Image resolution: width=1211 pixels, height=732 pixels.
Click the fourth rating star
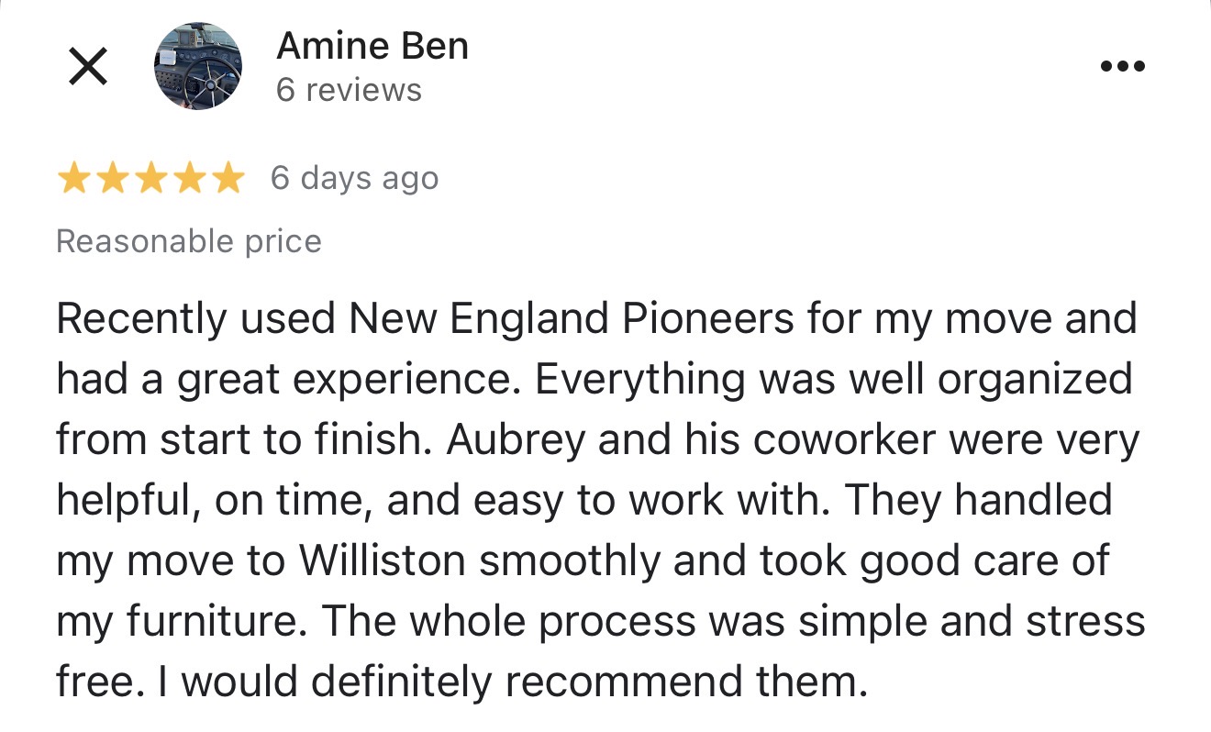click(189, 179)
